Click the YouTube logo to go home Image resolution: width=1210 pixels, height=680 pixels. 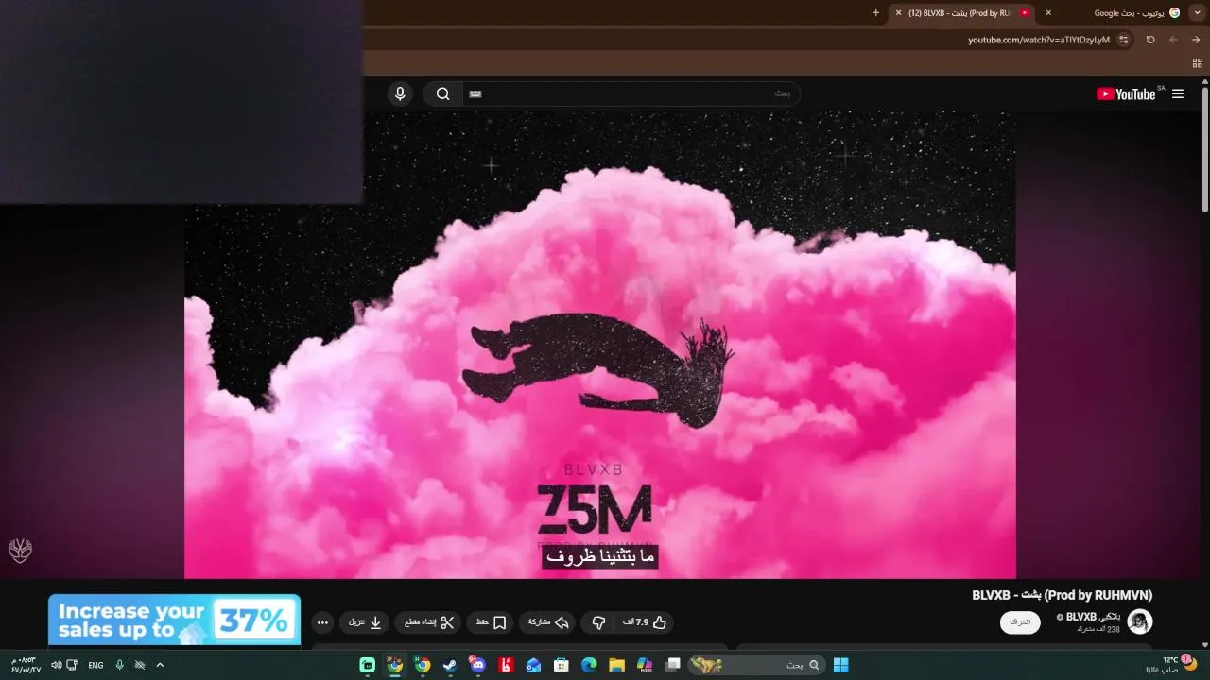tap(1126, 93)
